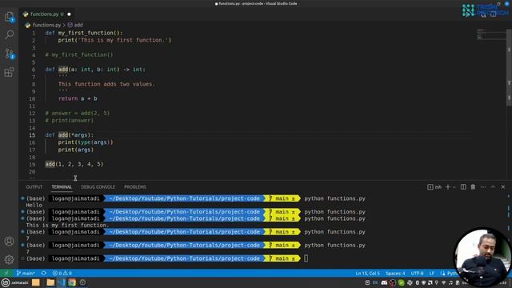Click the green checkmark tray icon
The height and width of the screenshot is (288, 512).
click(x=402, y=282)
